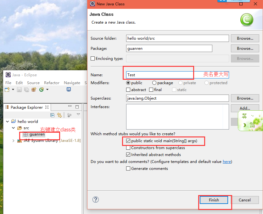Viewport: 263px width, 214px height.
Task: Click inside the empty Interfaces list box
Action: [177, 117]
